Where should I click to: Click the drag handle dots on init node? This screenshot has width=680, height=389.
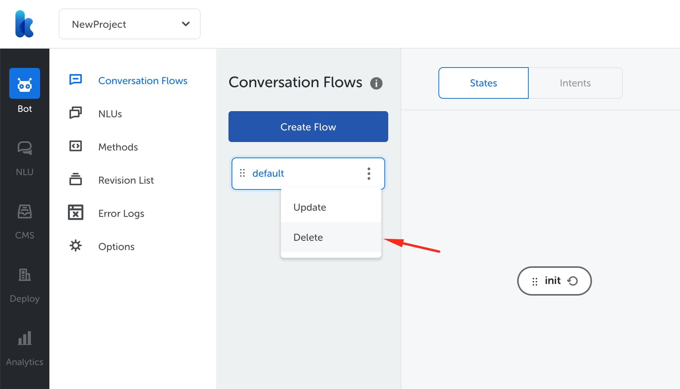point(535,281)
